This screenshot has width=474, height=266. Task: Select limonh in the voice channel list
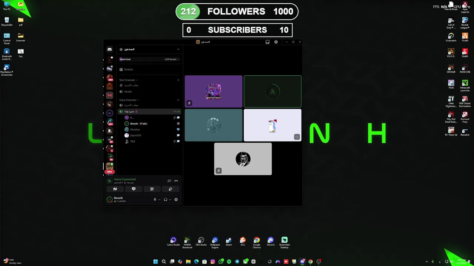tap(152, 124)
